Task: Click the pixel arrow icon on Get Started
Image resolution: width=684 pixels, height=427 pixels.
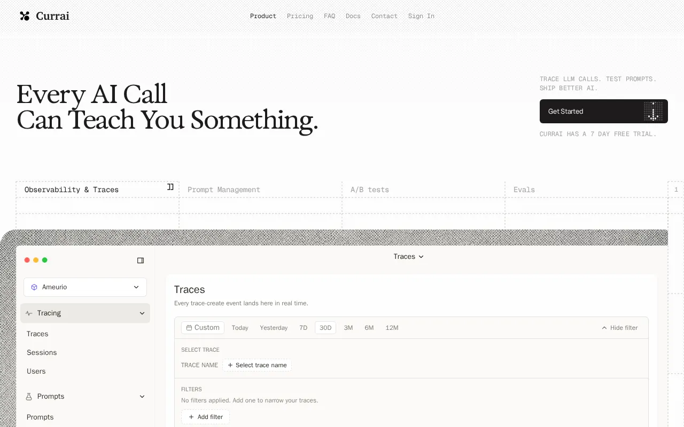Action: point(653,111)
